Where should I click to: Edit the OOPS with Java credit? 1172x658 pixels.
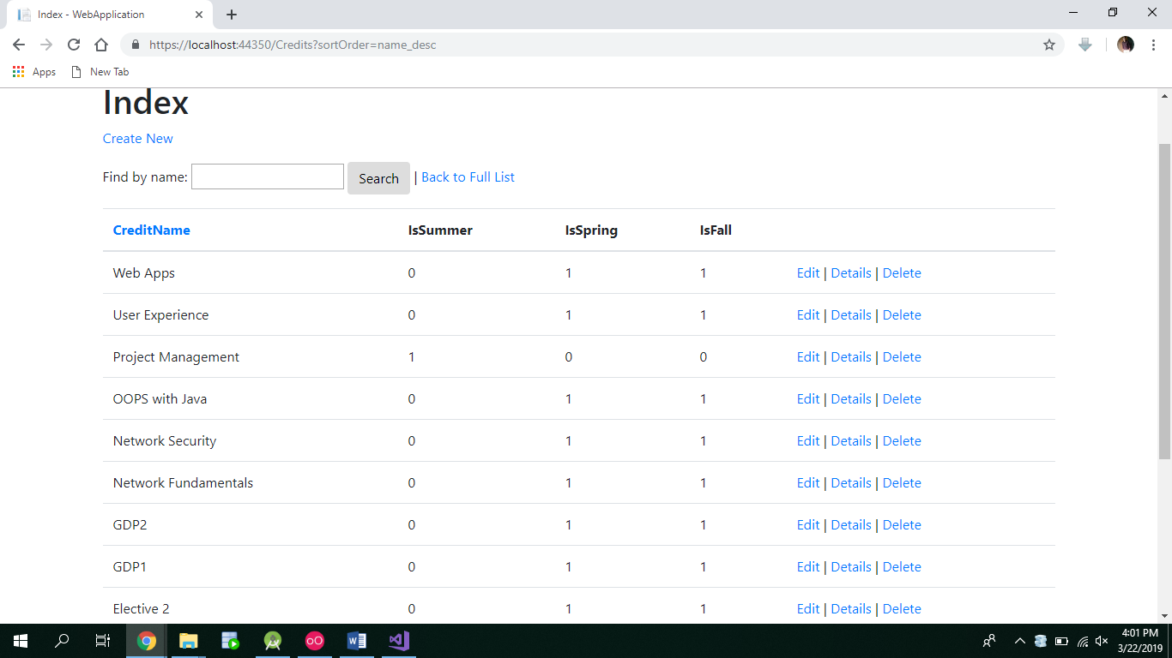point(808,399)
